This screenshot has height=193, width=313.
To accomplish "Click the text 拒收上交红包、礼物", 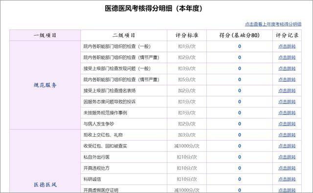I will [x=103, y=135].
